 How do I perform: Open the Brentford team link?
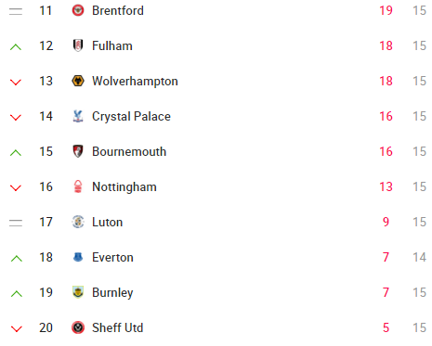118,10
